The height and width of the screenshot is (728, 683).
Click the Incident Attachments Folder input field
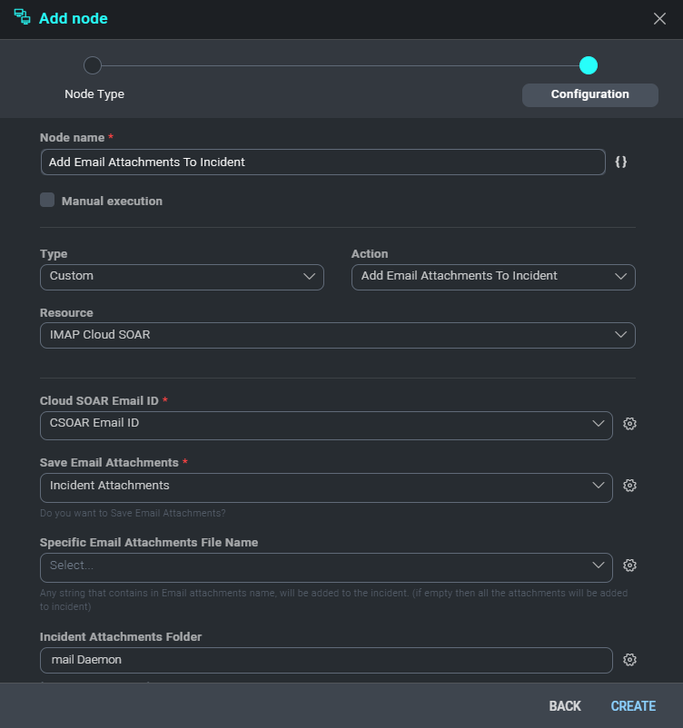pos(326,660)
